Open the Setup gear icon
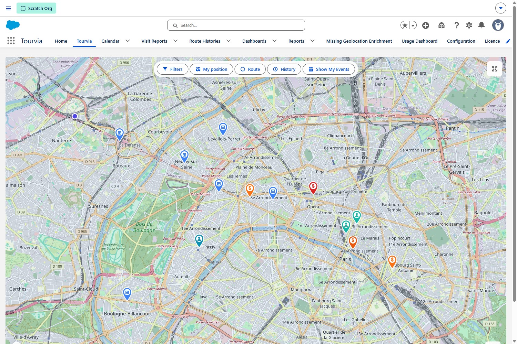Image resolution: width=517 pixels, height=344 pixels. pos(469,25)
